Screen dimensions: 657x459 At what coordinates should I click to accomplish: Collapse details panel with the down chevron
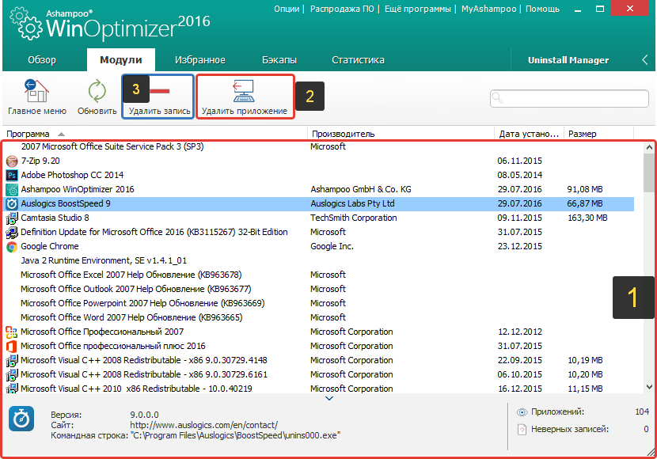329,398
